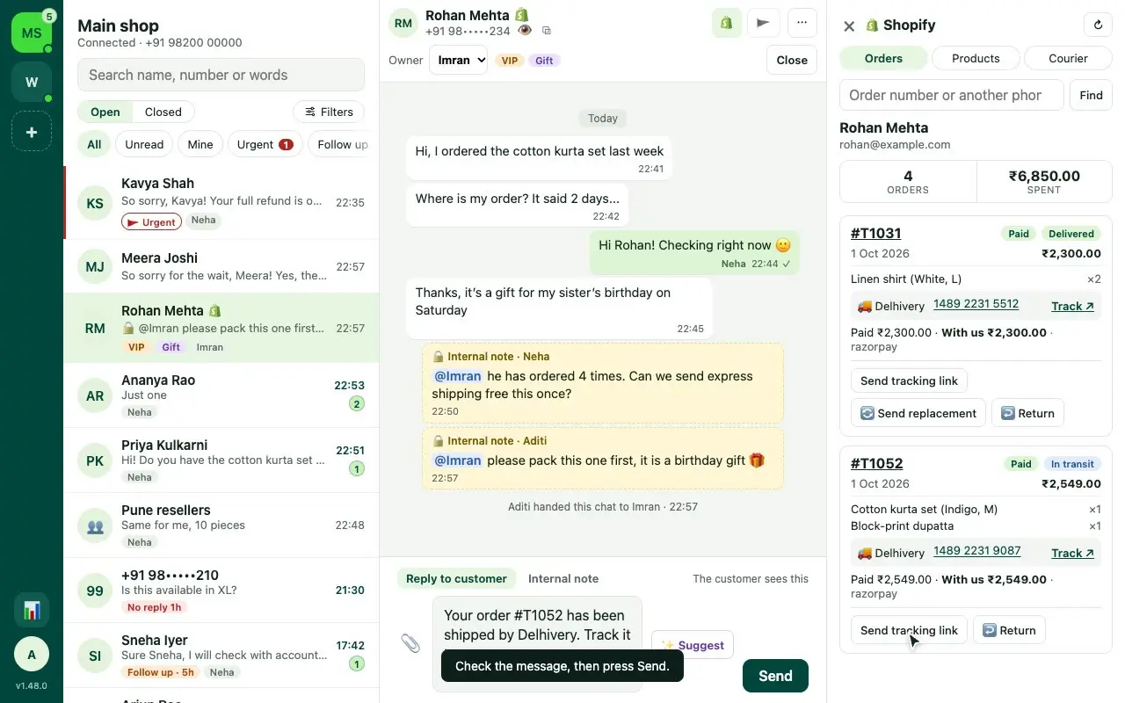Show Unread chats filter

pyautogui.click(x=144, y=144)
